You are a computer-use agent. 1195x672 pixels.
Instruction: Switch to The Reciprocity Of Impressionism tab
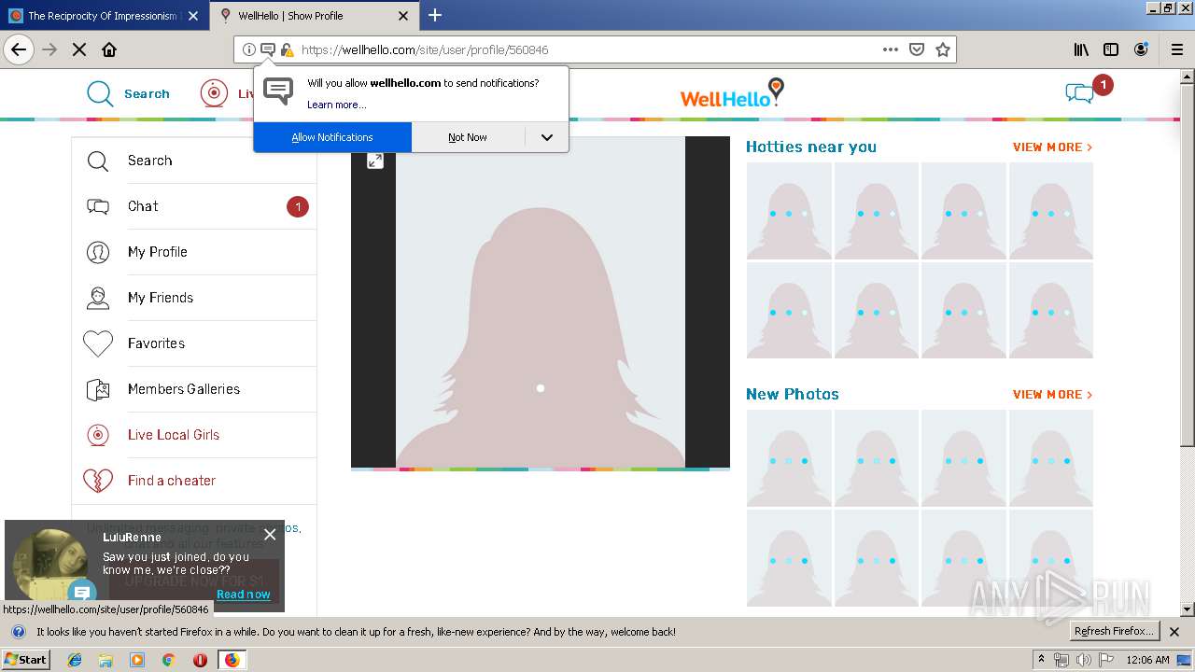[103, 16]
